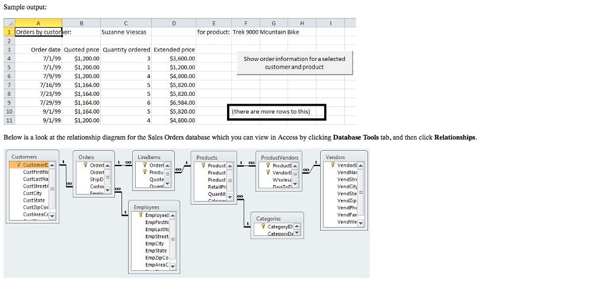Click scroll-up arrow in LineItems table
This screenshot has height=285, width=607.
(168, 166)
